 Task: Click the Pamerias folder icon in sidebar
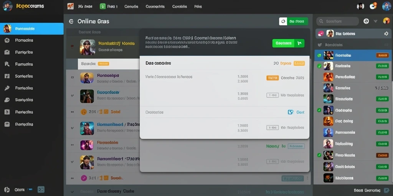coord(7,52)
